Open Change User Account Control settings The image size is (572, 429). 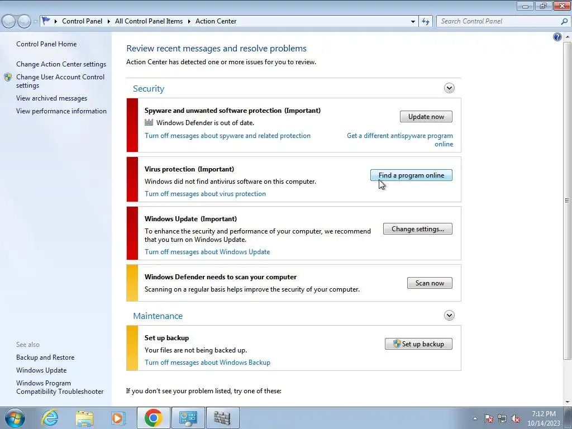(60, 81)
